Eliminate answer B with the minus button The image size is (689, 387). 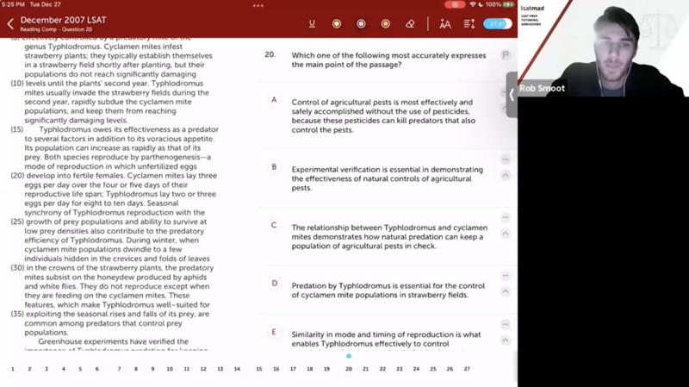[x=506, y=159]
